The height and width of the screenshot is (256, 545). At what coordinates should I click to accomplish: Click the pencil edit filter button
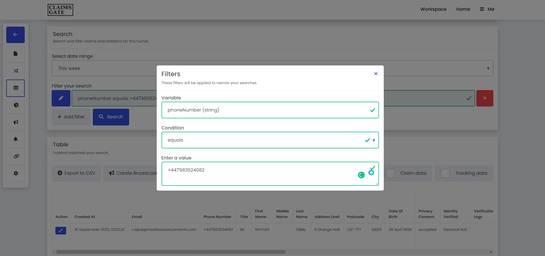[61, 98]
